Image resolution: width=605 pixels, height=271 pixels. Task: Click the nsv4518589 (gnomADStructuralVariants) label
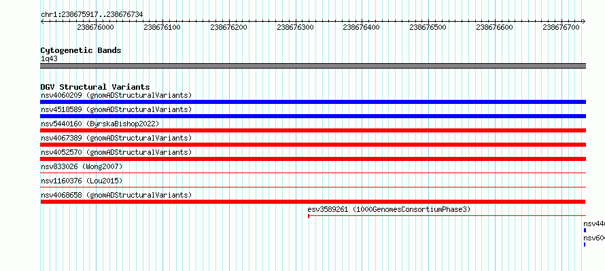click(x=116, y=109)
